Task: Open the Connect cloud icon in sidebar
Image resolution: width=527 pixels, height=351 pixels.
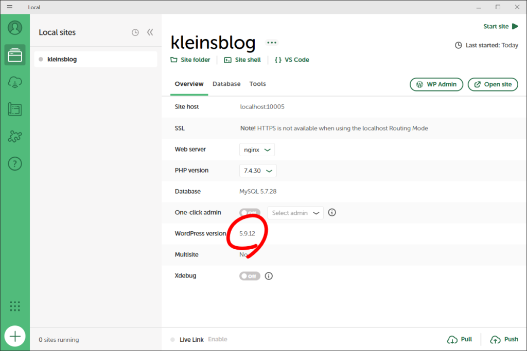Action: tap(15, 82)
